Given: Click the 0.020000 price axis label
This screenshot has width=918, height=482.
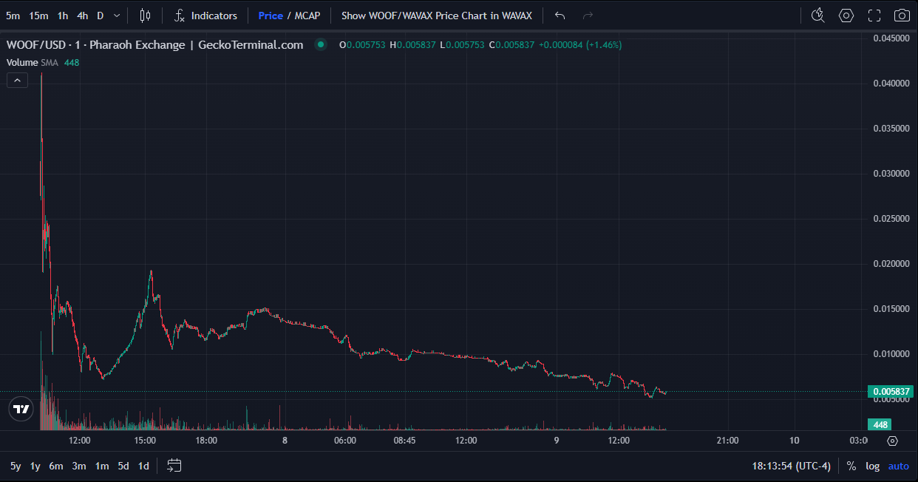Looking at the screenshot, I should (891, 264).
